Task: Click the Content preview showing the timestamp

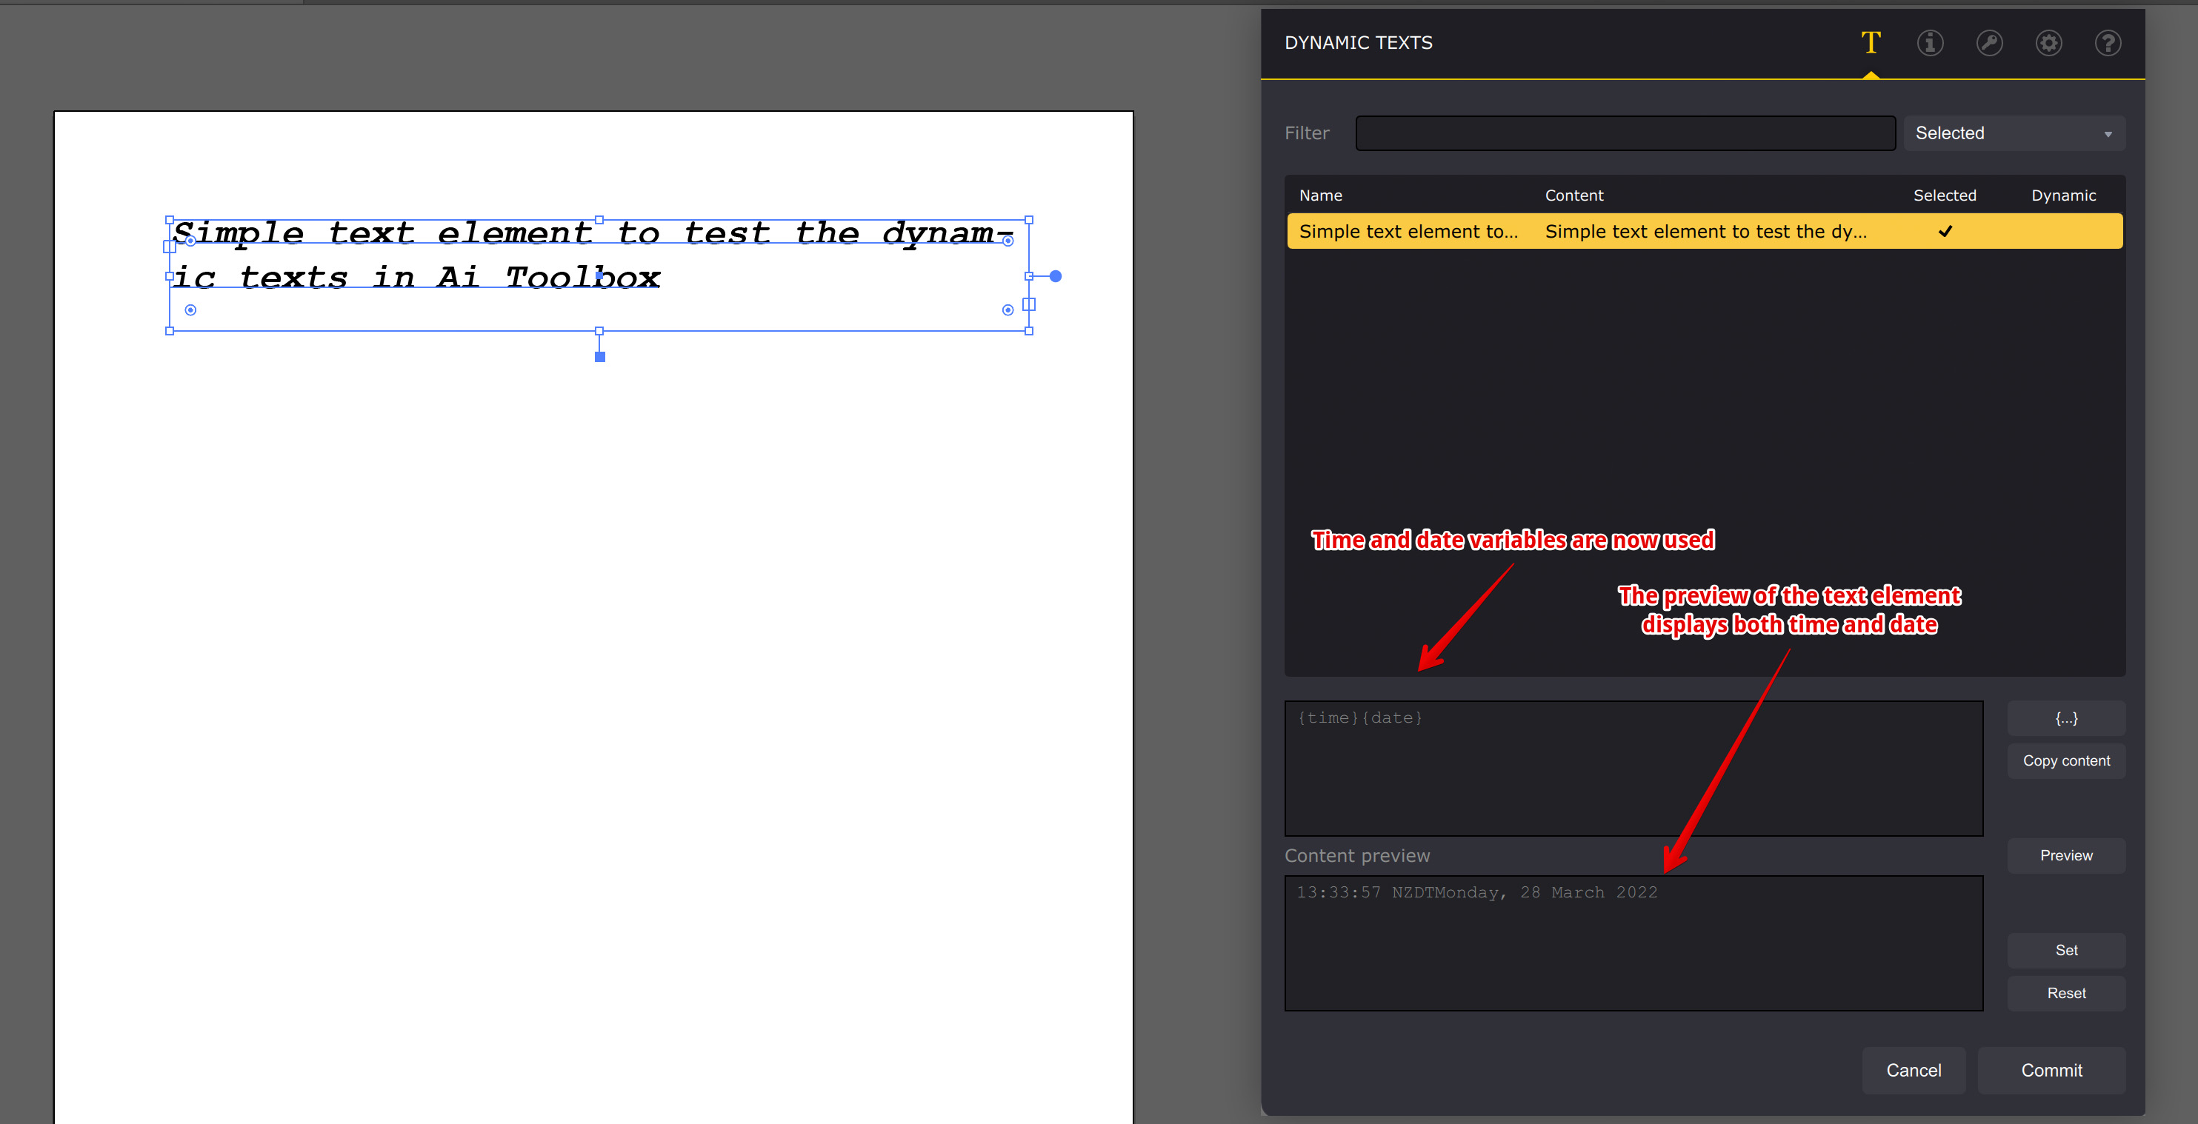Action: tap(1633, 943)
